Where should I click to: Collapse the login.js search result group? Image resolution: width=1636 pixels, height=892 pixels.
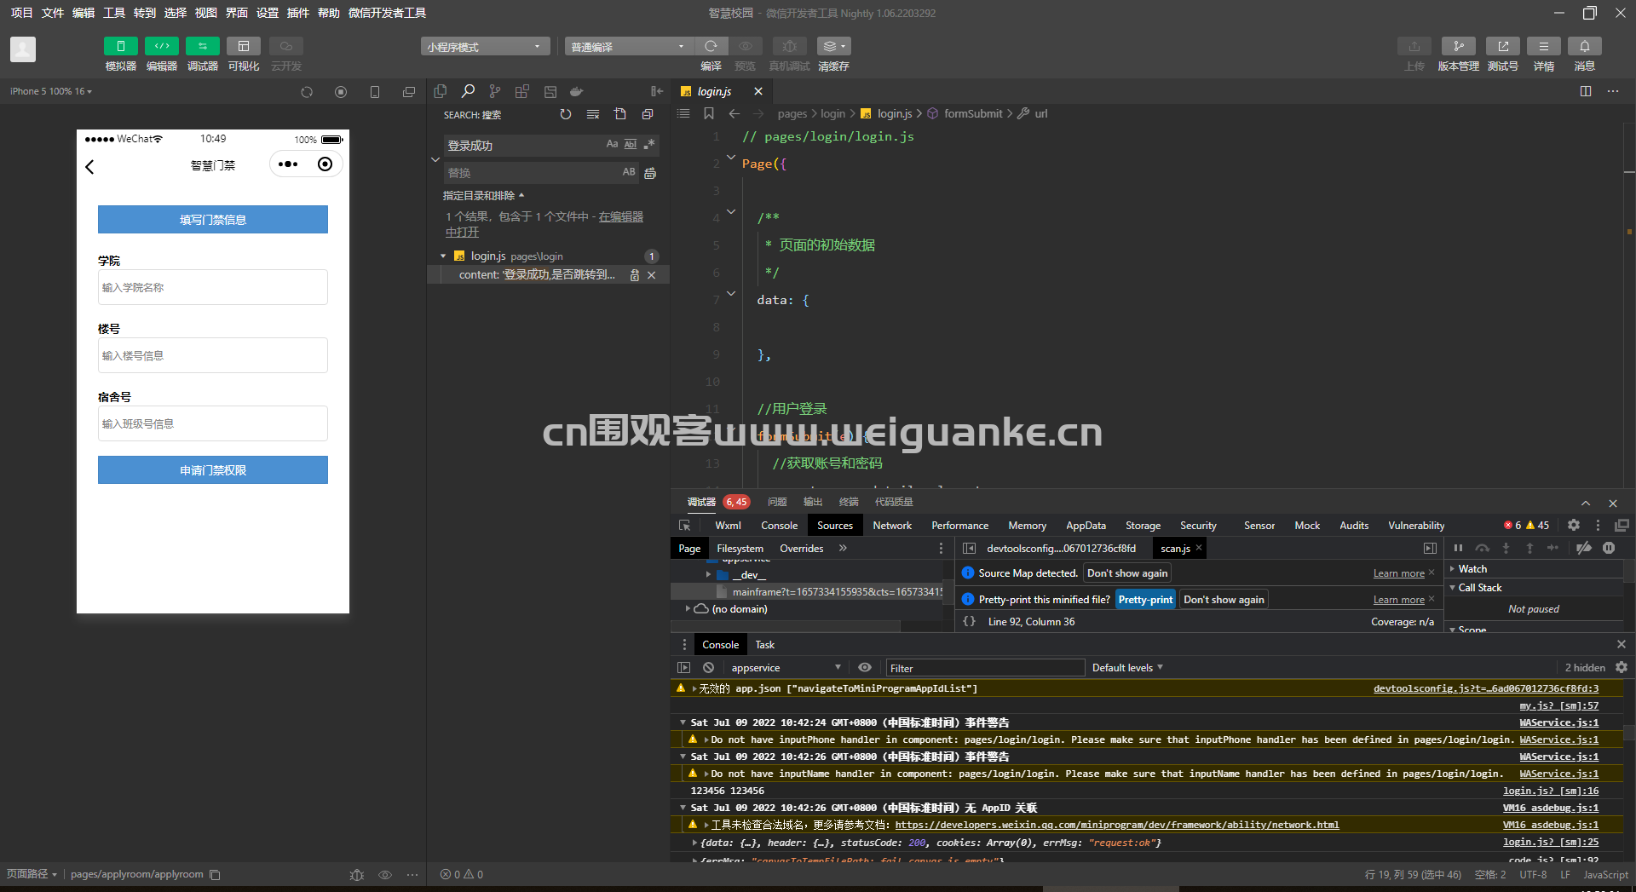click(443, 256)
